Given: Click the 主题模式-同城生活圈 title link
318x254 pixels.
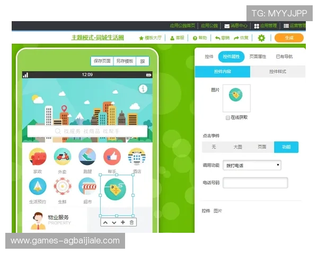Looking at the screenshot, I should [x=98, y=38].
